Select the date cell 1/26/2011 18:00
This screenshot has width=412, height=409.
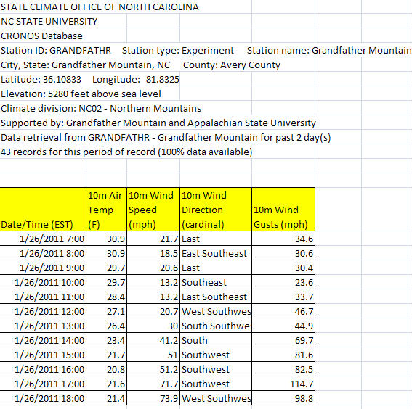[x=43, y=398]
